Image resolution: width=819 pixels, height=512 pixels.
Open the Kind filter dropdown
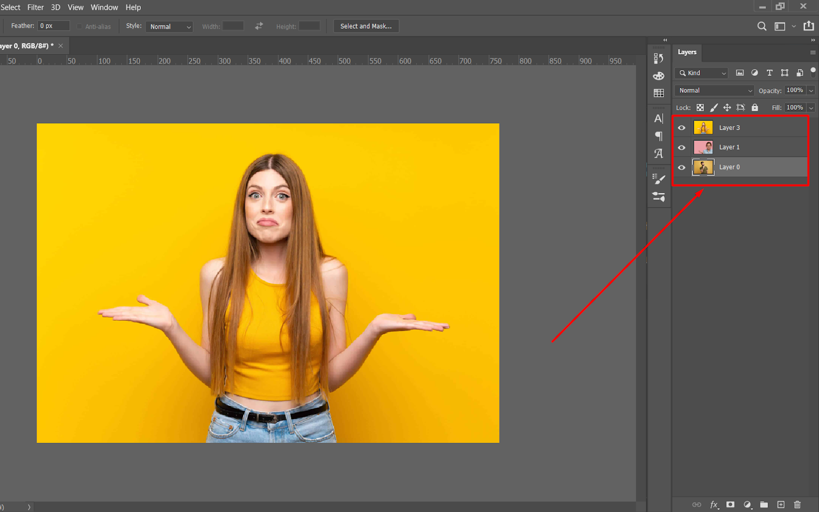coord(701,73)
